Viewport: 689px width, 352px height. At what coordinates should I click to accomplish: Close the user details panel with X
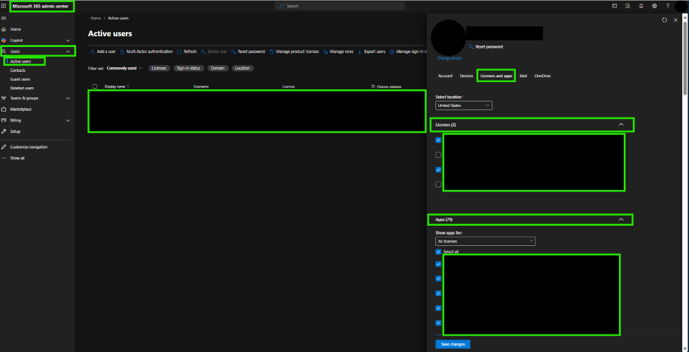pyautogui.click(x=676, y=19)
